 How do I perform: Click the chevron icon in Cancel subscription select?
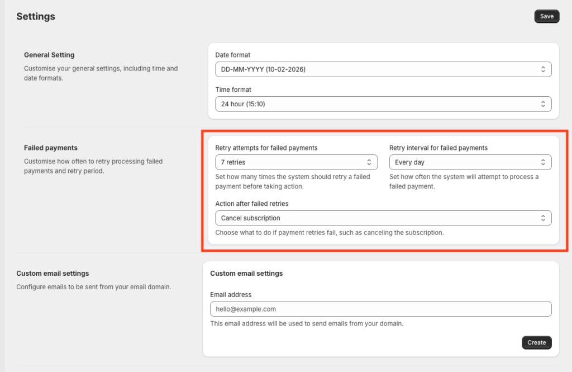click(x=543, y=218)
